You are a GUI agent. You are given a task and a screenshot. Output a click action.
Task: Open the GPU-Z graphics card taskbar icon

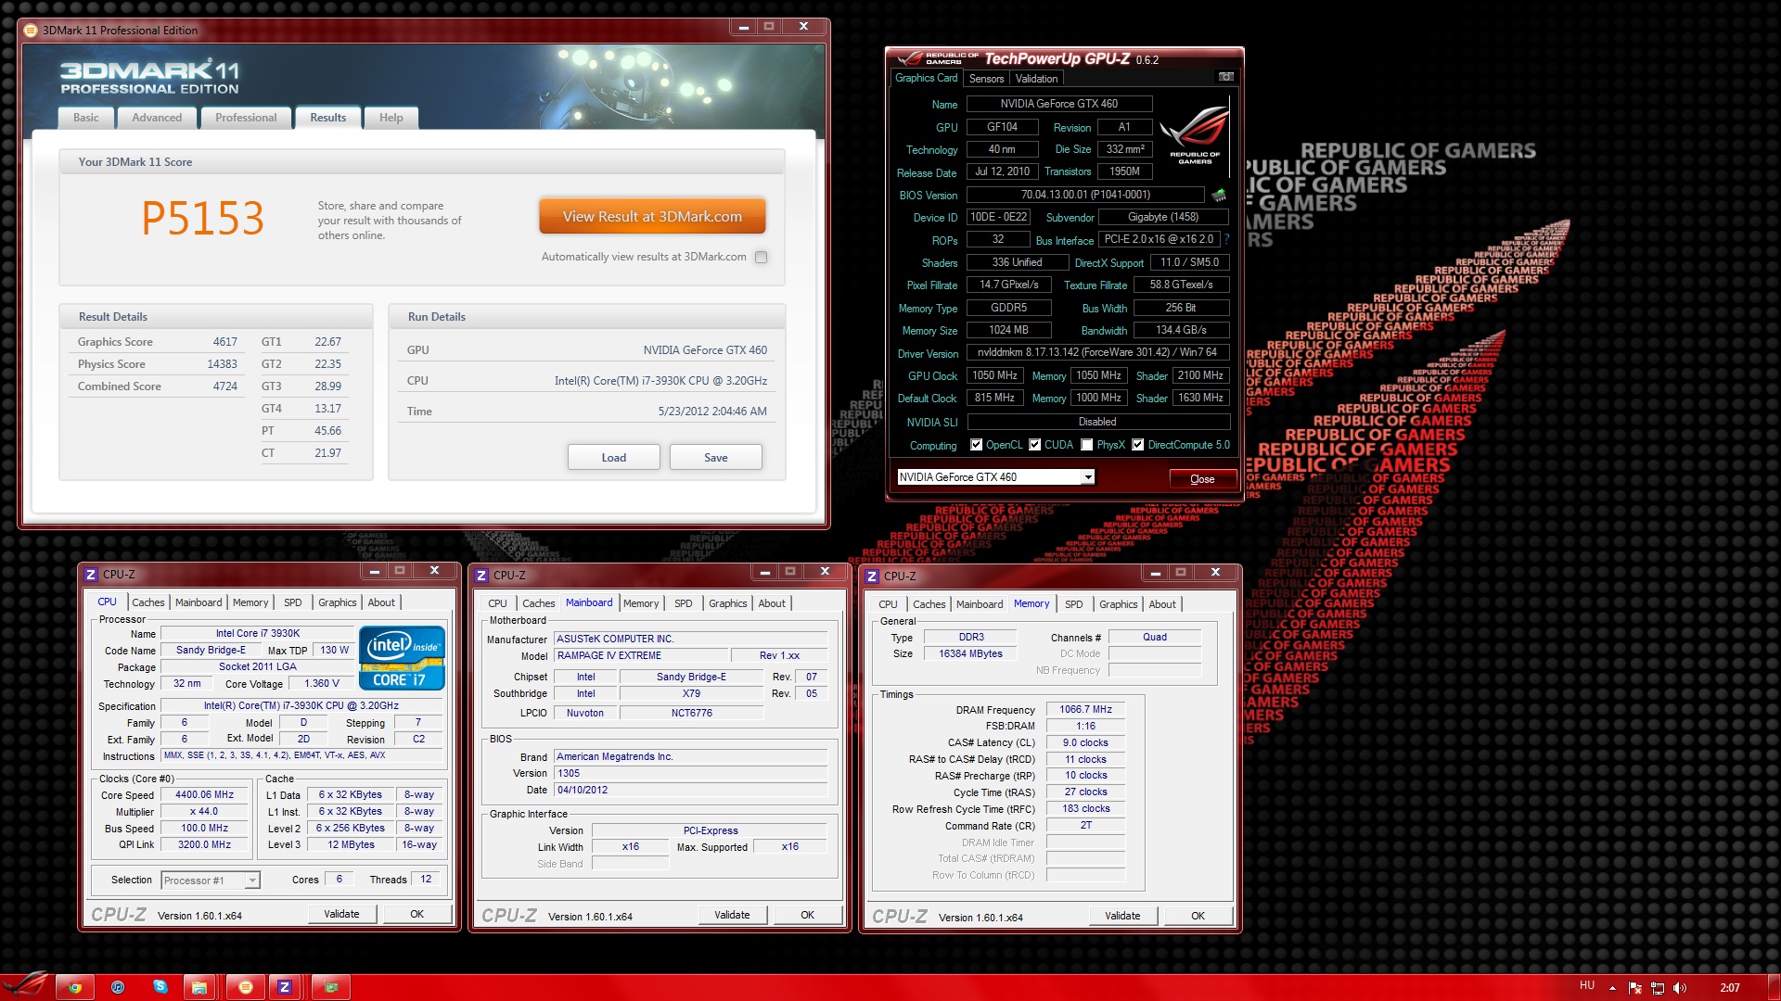pyautogui.click(x=331, y=987)
